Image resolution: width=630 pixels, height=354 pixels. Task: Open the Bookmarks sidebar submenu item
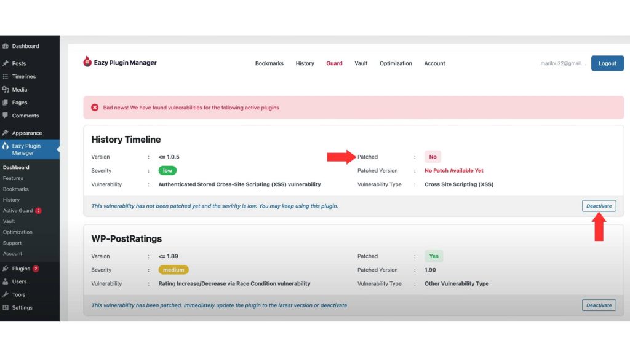[x=15, y=189]
